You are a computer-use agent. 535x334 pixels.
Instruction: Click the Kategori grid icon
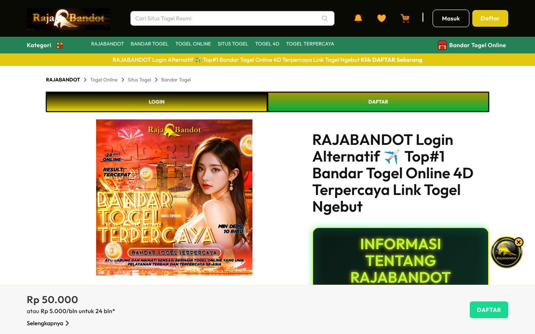pyautogui.click(x=60, y=45)
